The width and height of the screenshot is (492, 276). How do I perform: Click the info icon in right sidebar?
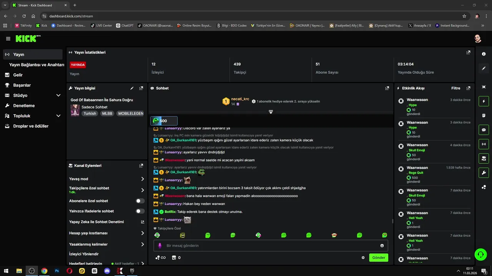484,54
